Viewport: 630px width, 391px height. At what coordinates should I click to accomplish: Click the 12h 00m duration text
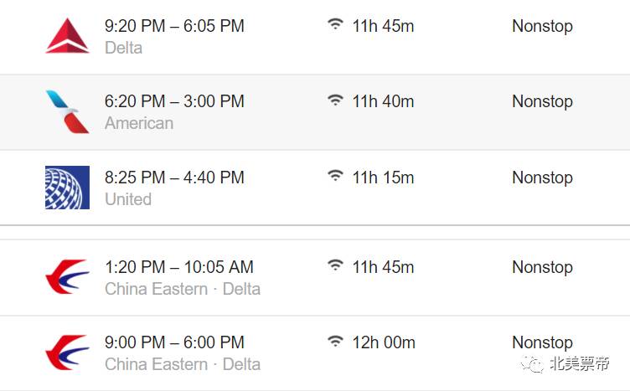click(384, 342)
